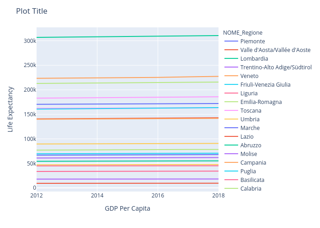
Task: Click the NOME_Regione legend title
Action: coord(242,32)
